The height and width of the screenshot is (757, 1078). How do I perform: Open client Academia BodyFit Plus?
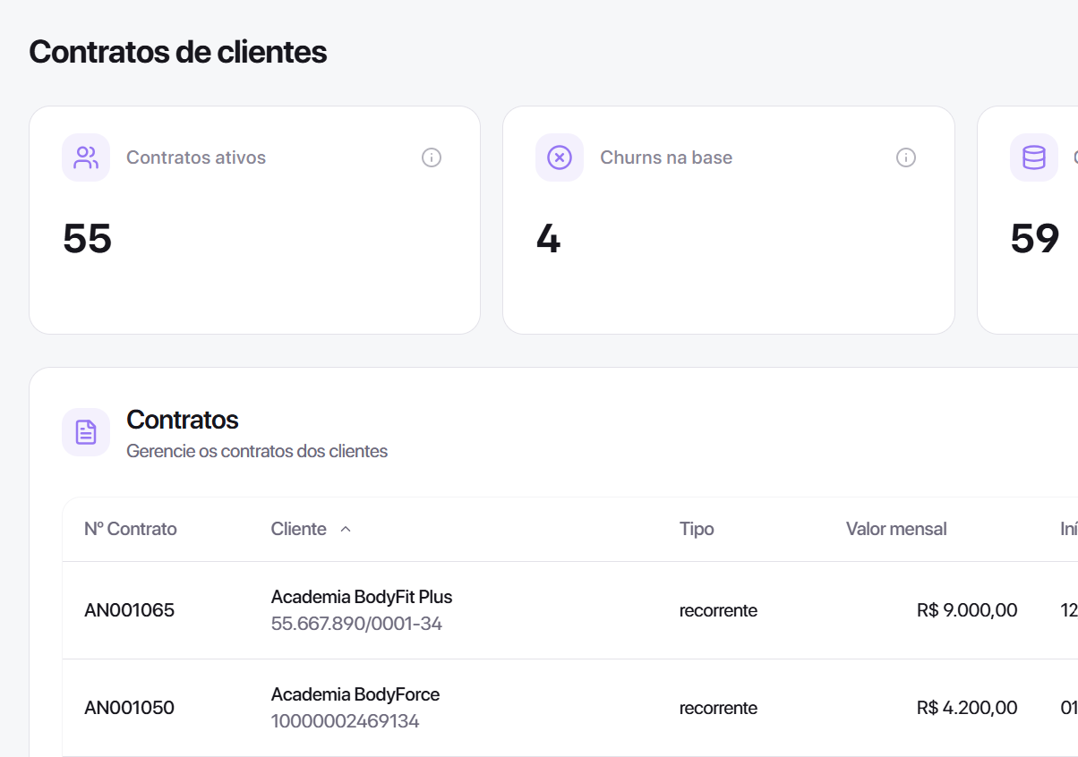click(x=362, y=597)
